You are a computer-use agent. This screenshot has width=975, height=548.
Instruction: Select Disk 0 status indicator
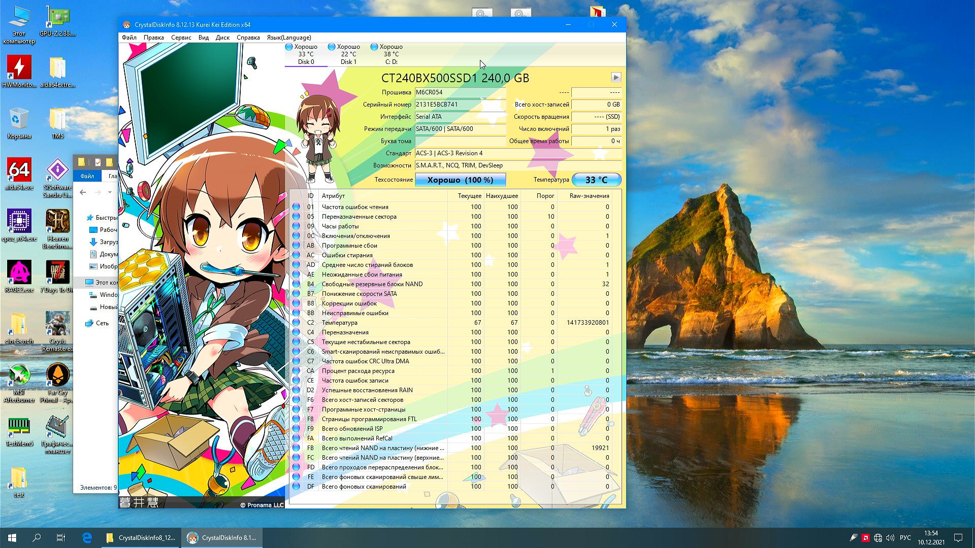(x=306, y=54)
